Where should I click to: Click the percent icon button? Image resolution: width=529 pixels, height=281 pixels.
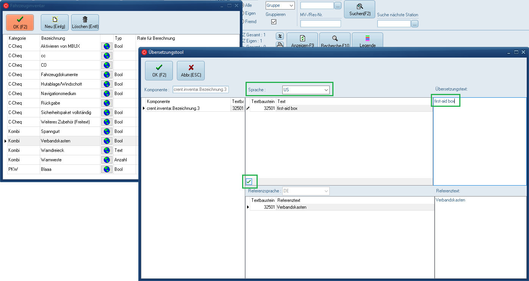click(x=280, y=36)
